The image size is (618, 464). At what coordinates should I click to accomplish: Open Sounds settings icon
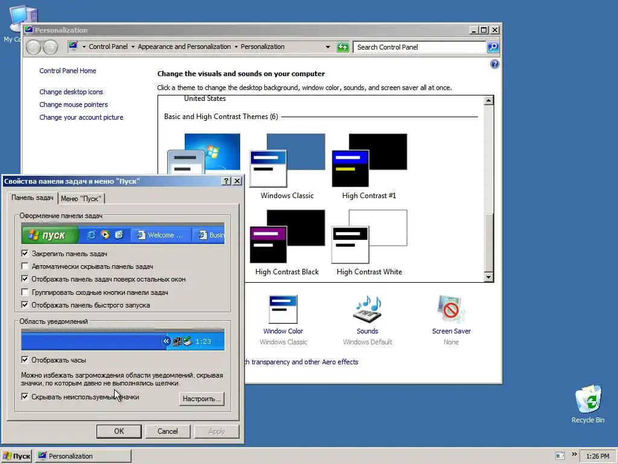point(368,309)
